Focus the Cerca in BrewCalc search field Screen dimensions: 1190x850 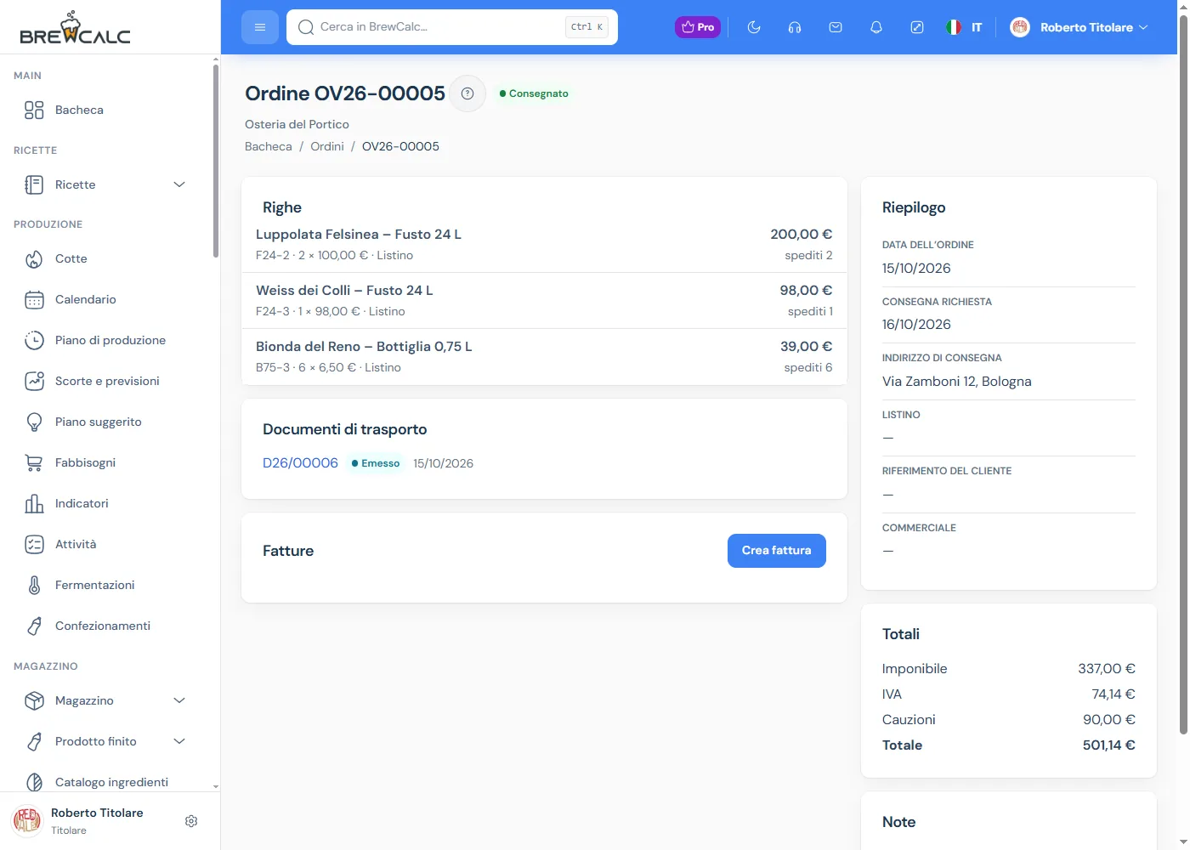coord(452,27)
